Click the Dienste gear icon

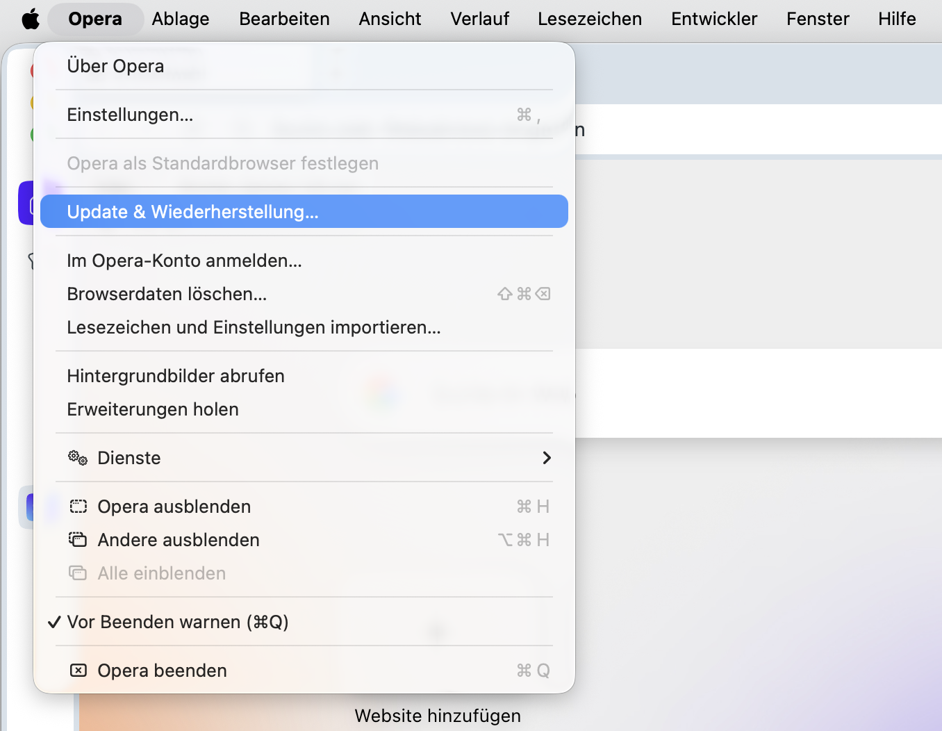[x=78, y=458]
